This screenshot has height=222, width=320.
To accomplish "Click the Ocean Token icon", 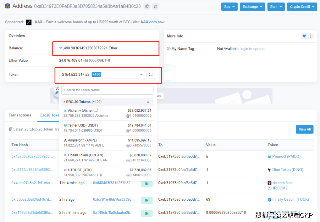I will click(65, 155).
